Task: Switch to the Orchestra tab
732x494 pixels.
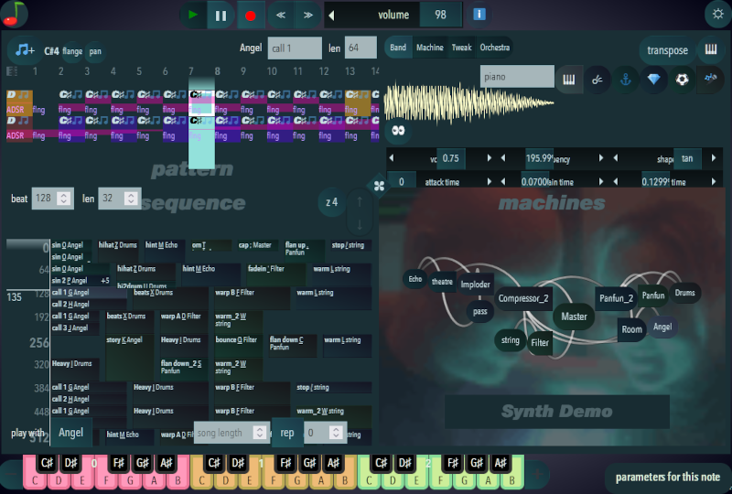Action: (495, 48)
